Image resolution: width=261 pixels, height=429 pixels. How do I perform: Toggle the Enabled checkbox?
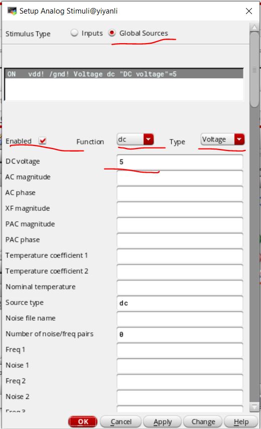click(43, 140)
